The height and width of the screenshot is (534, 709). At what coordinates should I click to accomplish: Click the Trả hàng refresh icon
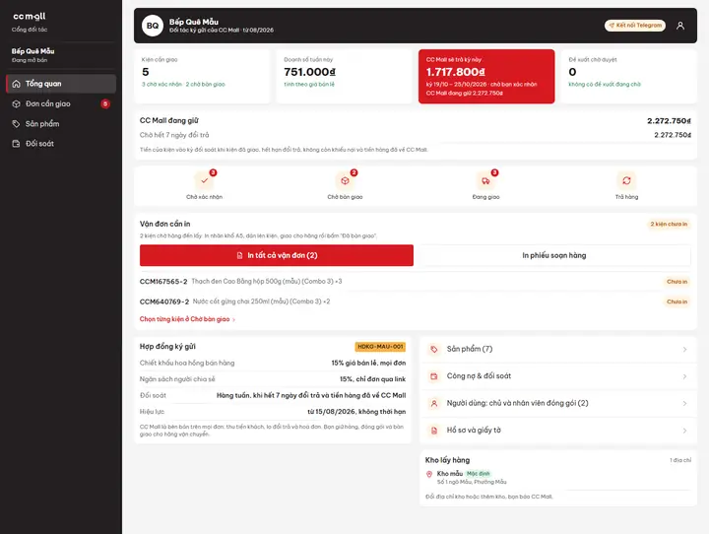pyautogui.click(x=626, y=180)
